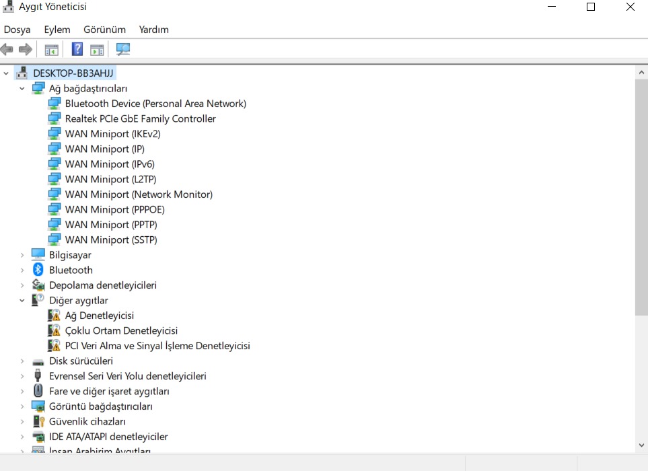Click the Bluetooth Device Personal Area Network icon
This screenshot has width=648, height=471.
54,104
